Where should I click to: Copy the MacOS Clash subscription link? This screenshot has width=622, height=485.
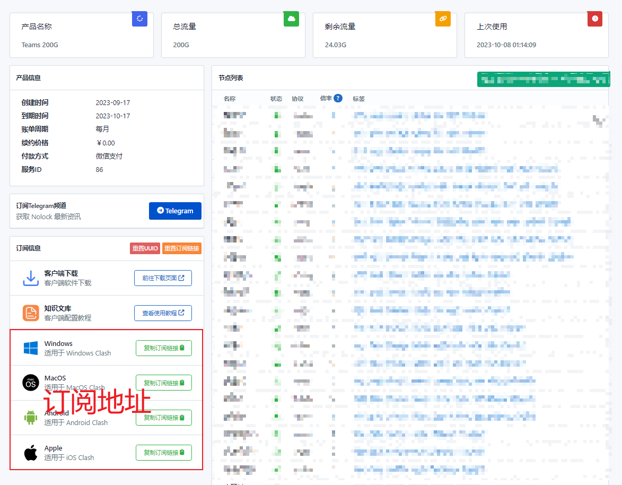coord(163,383)
